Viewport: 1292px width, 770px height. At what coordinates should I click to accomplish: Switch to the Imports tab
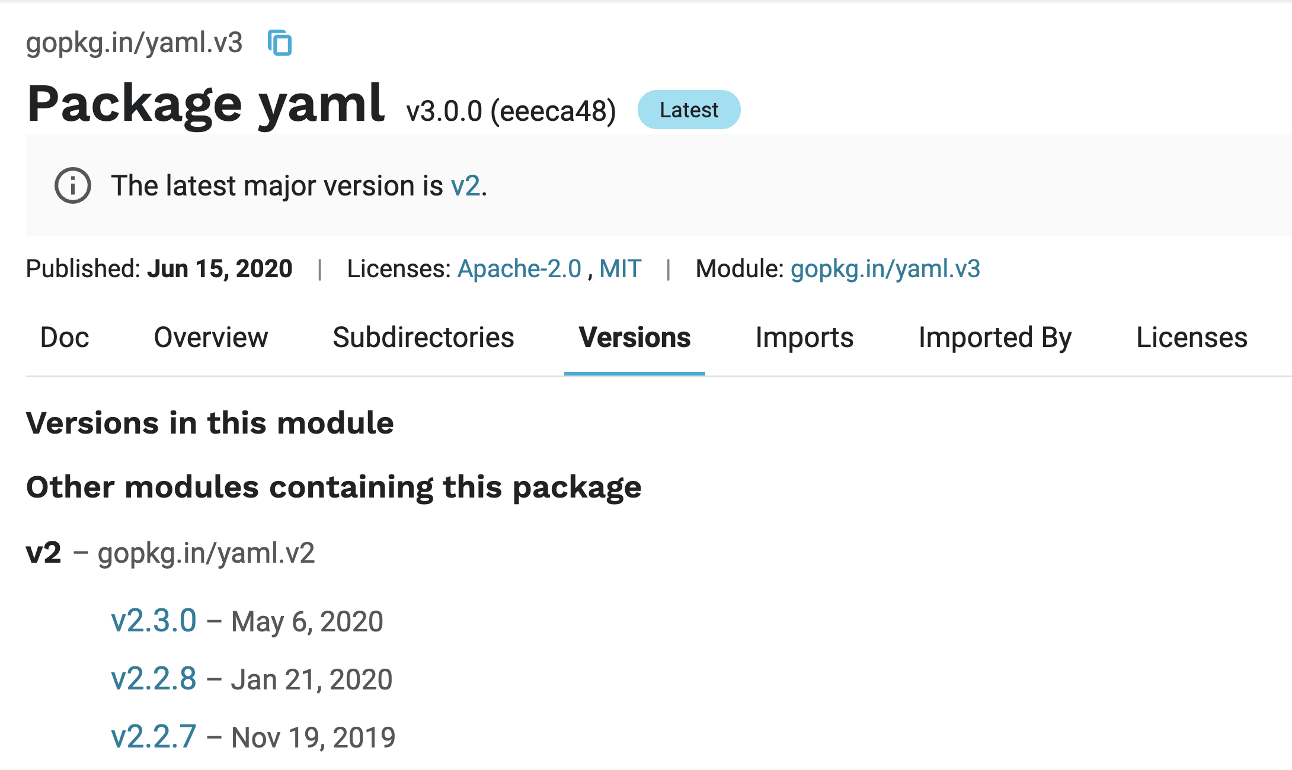click(x=804, y=338)
